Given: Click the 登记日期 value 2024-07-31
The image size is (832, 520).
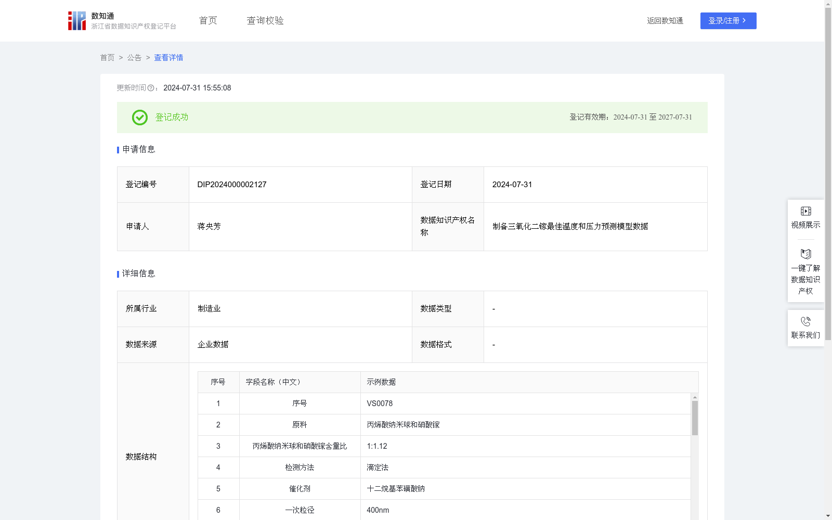Looking at the screenshot, I should pyautogui.click(x=512, y=185).
